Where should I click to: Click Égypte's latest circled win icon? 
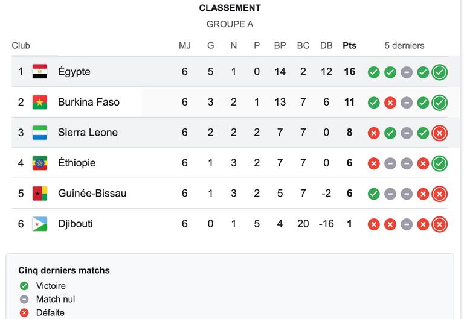tap(439, 72)
